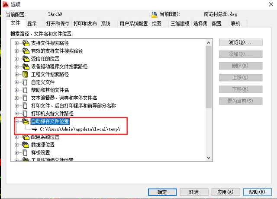Click the 浏览(B)... button

coord(241,42)
